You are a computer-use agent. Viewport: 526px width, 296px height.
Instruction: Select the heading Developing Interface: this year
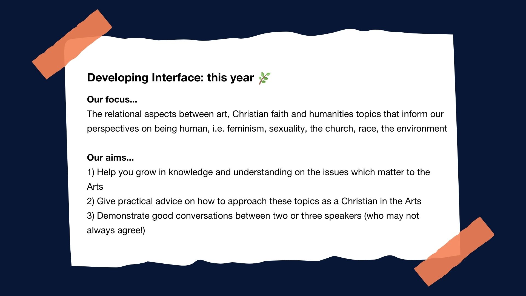pyautogui.click(x=170, y=78)
